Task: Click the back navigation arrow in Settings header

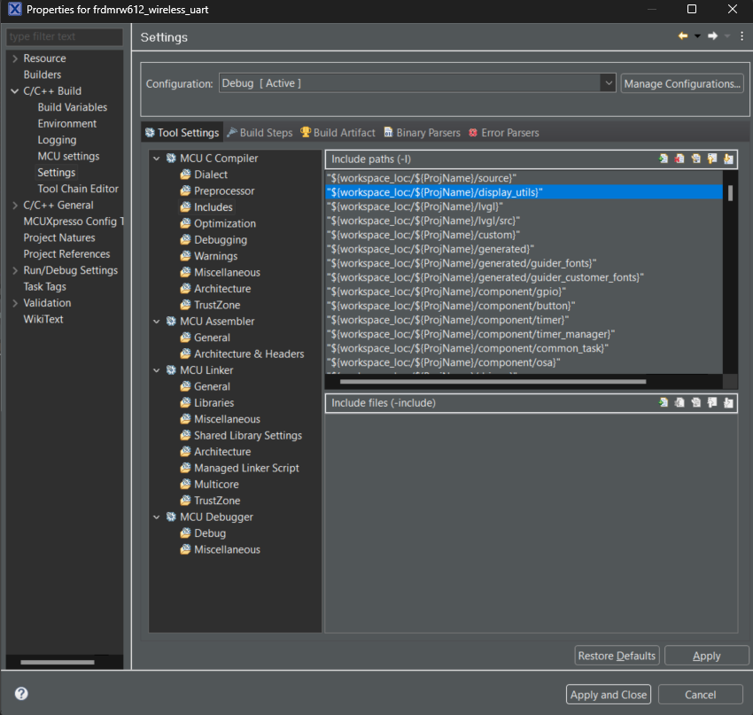Action: click(683, 36)
